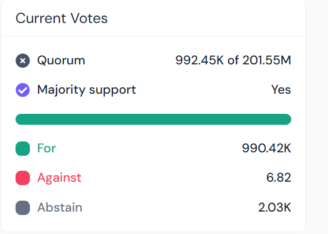Image resolution: width=328 pixels, height=234 pixels.
Task: Select the Against vote label
Action: pyautogui.click(x=59, y=178)
